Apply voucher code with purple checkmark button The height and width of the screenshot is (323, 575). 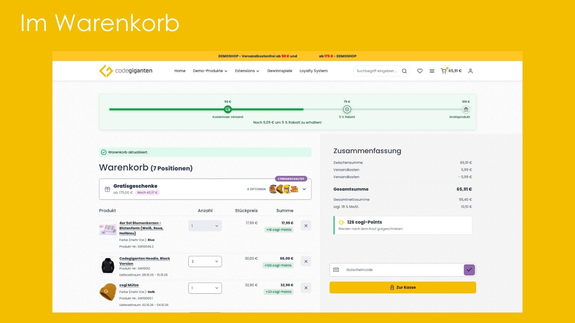click(469, 270)
